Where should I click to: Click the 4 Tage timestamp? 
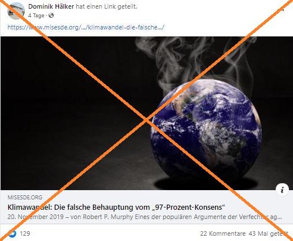(36, 16)
